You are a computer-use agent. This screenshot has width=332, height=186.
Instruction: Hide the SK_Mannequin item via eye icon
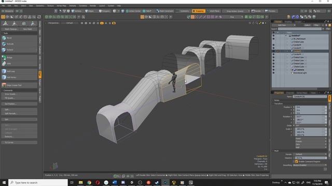tap(273, 39)
